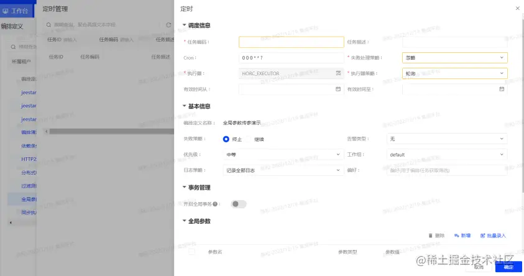Screen dimensions: 524x276
Task: Click the 工作台 monitor icon
Action: [x=6, y=11]
